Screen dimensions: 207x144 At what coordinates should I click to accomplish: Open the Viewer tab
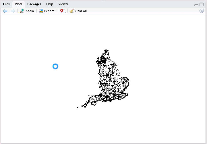(x=63, y=4)
